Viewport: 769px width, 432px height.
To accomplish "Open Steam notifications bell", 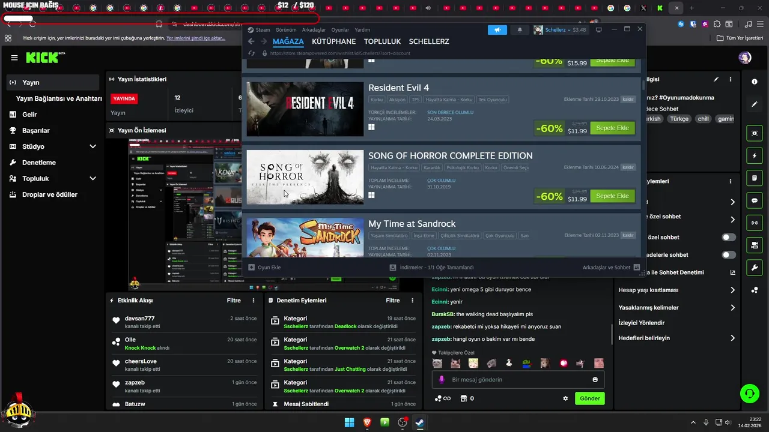I will [x=520, y=30].
